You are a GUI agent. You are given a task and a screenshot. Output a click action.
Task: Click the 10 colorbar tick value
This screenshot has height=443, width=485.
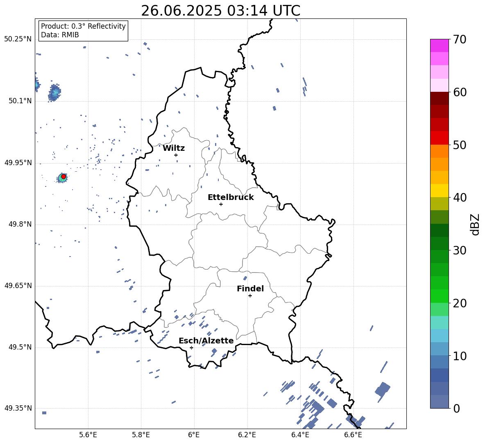(x=460, y=356)
